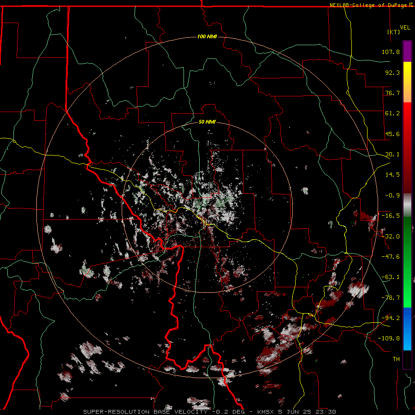Click the gray segment of color bar
Image resolution: width=415 pixels, height=415 pixels.
click(407, 205)
